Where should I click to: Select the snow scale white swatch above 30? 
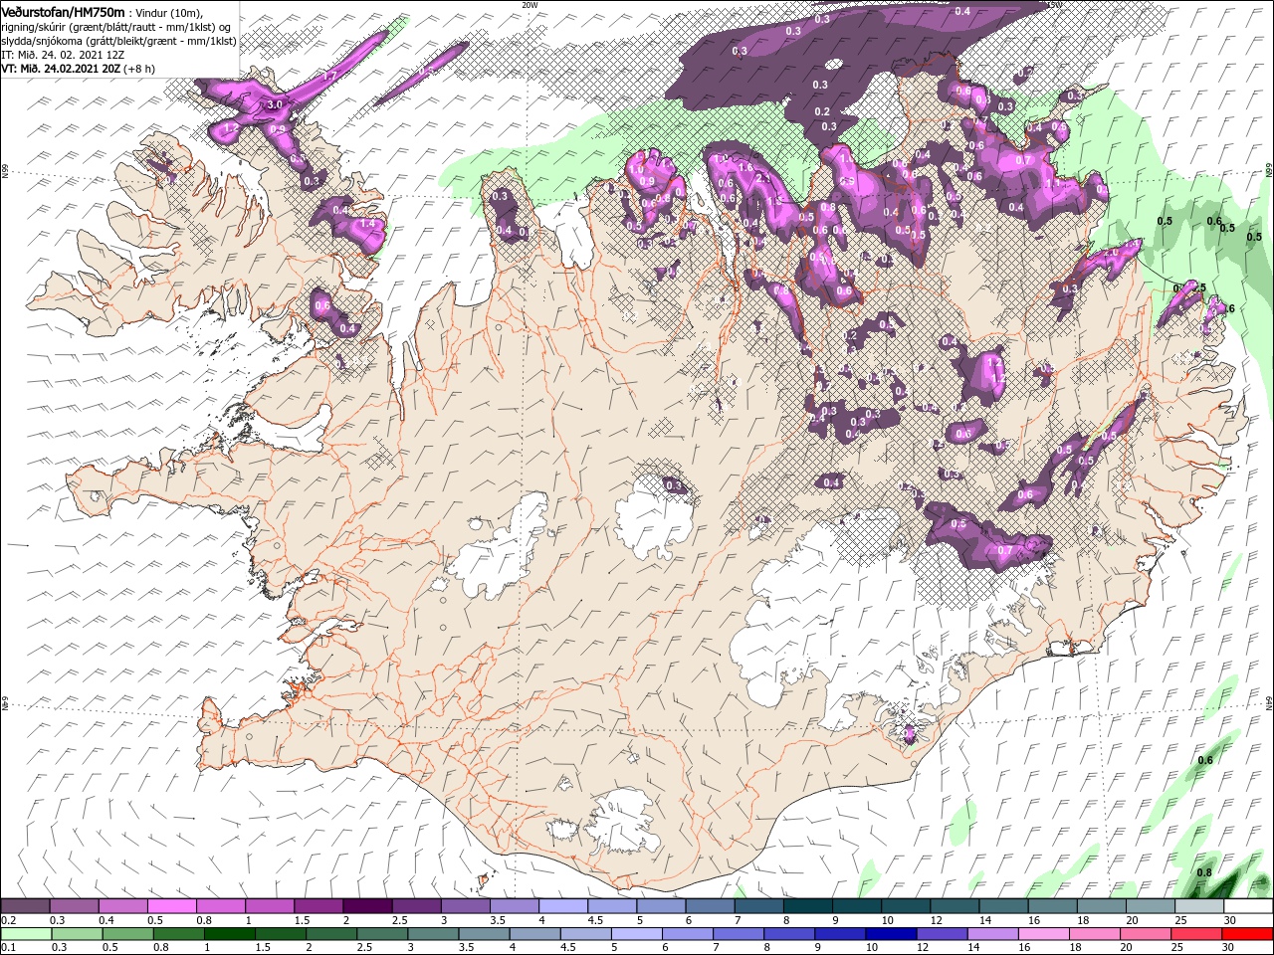[1249, 906]
